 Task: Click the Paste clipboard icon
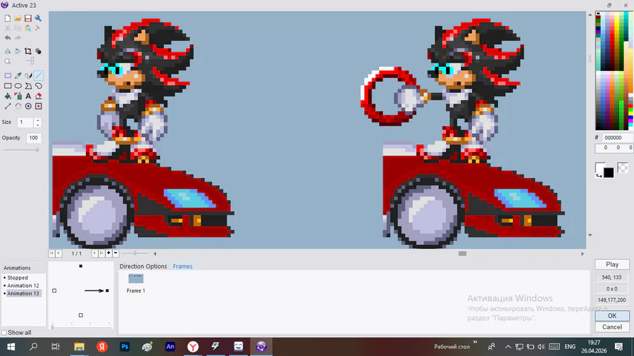point(28,28)
